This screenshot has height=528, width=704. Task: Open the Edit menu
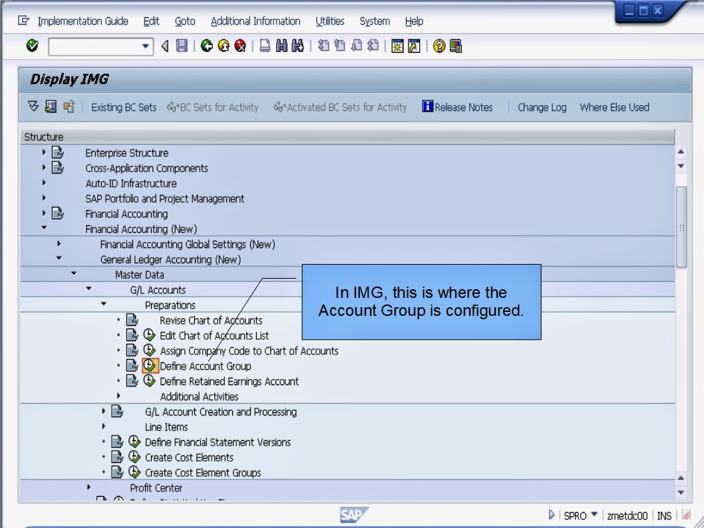point(151,21)
